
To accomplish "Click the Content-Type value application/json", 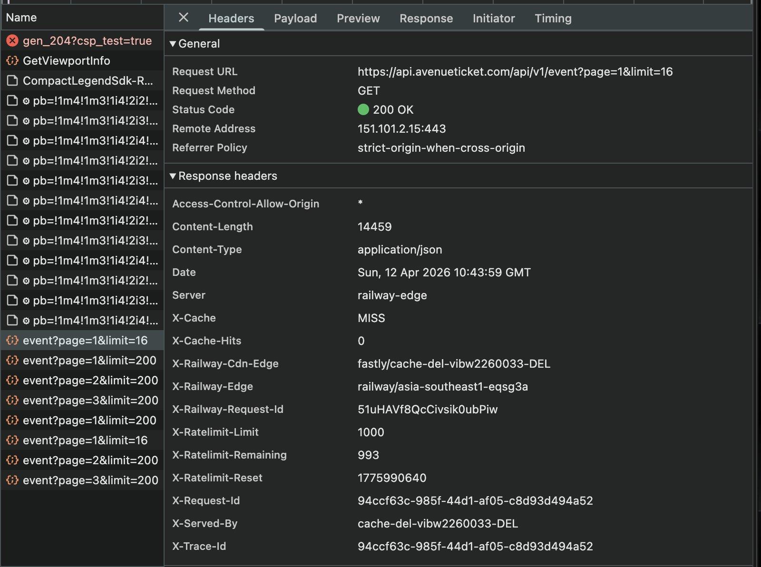I will pyautogui.click(x=400, y=250).
